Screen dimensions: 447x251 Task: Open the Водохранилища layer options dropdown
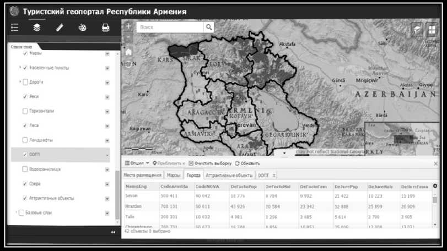coord(107,170)
